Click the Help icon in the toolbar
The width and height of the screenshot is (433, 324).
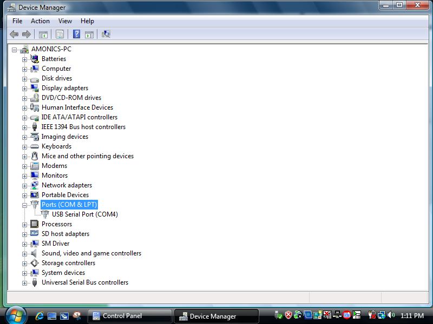[x=76, y=34]
